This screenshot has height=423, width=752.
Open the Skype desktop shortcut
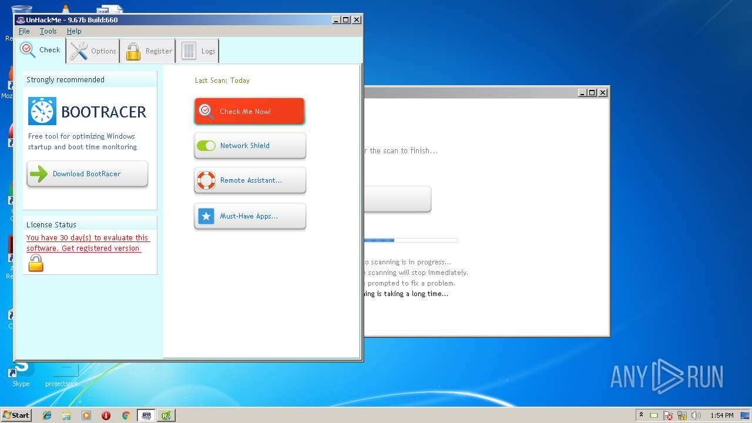point(21,374)
